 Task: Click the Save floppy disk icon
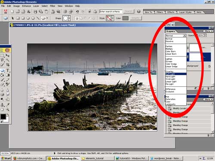point(35,12)
